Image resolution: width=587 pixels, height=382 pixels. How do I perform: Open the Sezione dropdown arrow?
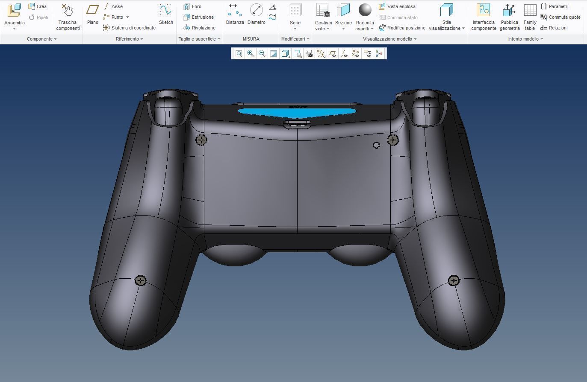[x=343, y=29]
